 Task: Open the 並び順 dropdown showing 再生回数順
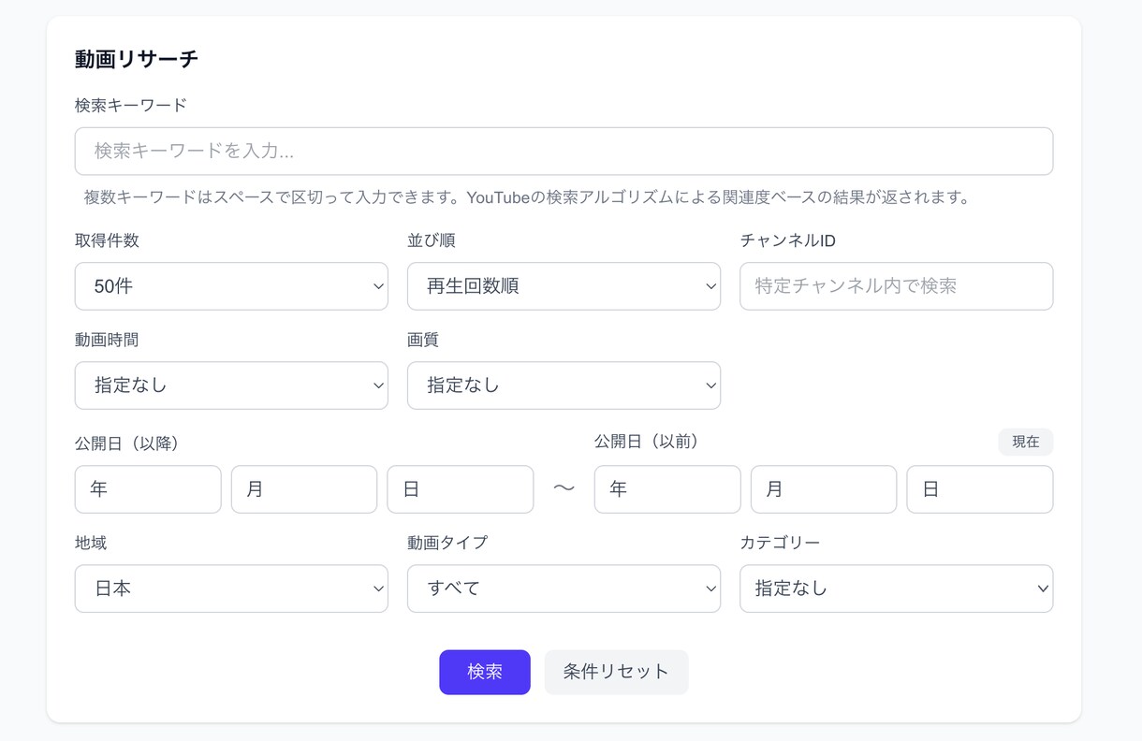(x=564, y=286)
